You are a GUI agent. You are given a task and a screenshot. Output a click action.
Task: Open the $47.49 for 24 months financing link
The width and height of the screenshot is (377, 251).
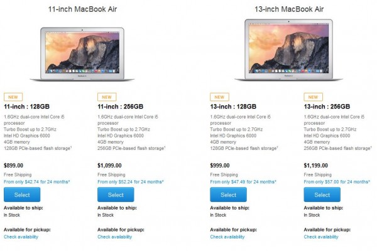pos(243,182)
